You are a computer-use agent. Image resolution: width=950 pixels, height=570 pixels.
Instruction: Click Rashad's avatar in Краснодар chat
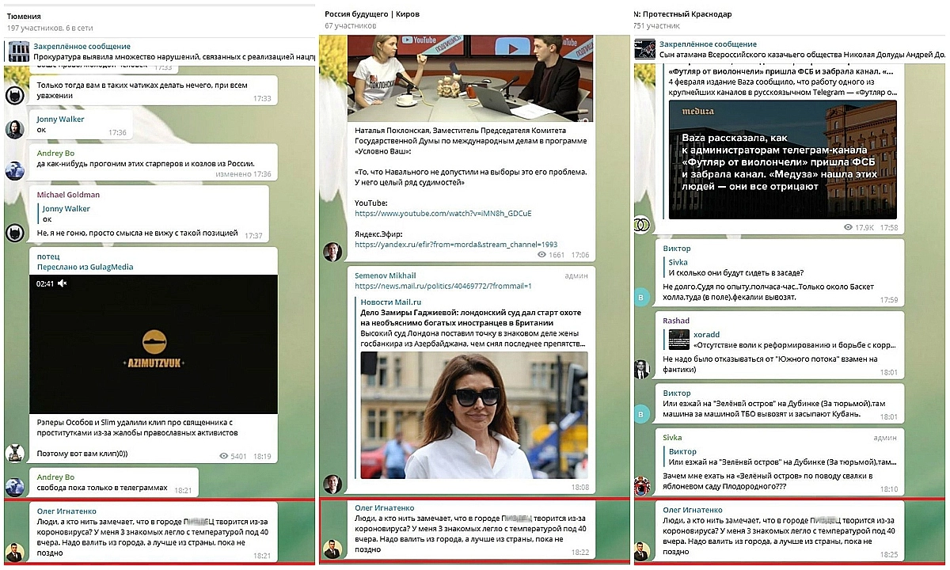tap(642, 368)
